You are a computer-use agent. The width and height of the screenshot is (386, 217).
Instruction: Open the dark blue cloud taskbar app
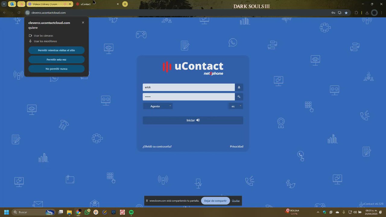113,212
